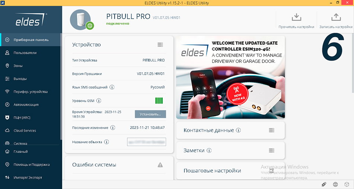Click the firmware value V01.07.05 HW01 in card
This screenshot has height=189, width=354.
[151, 74]
